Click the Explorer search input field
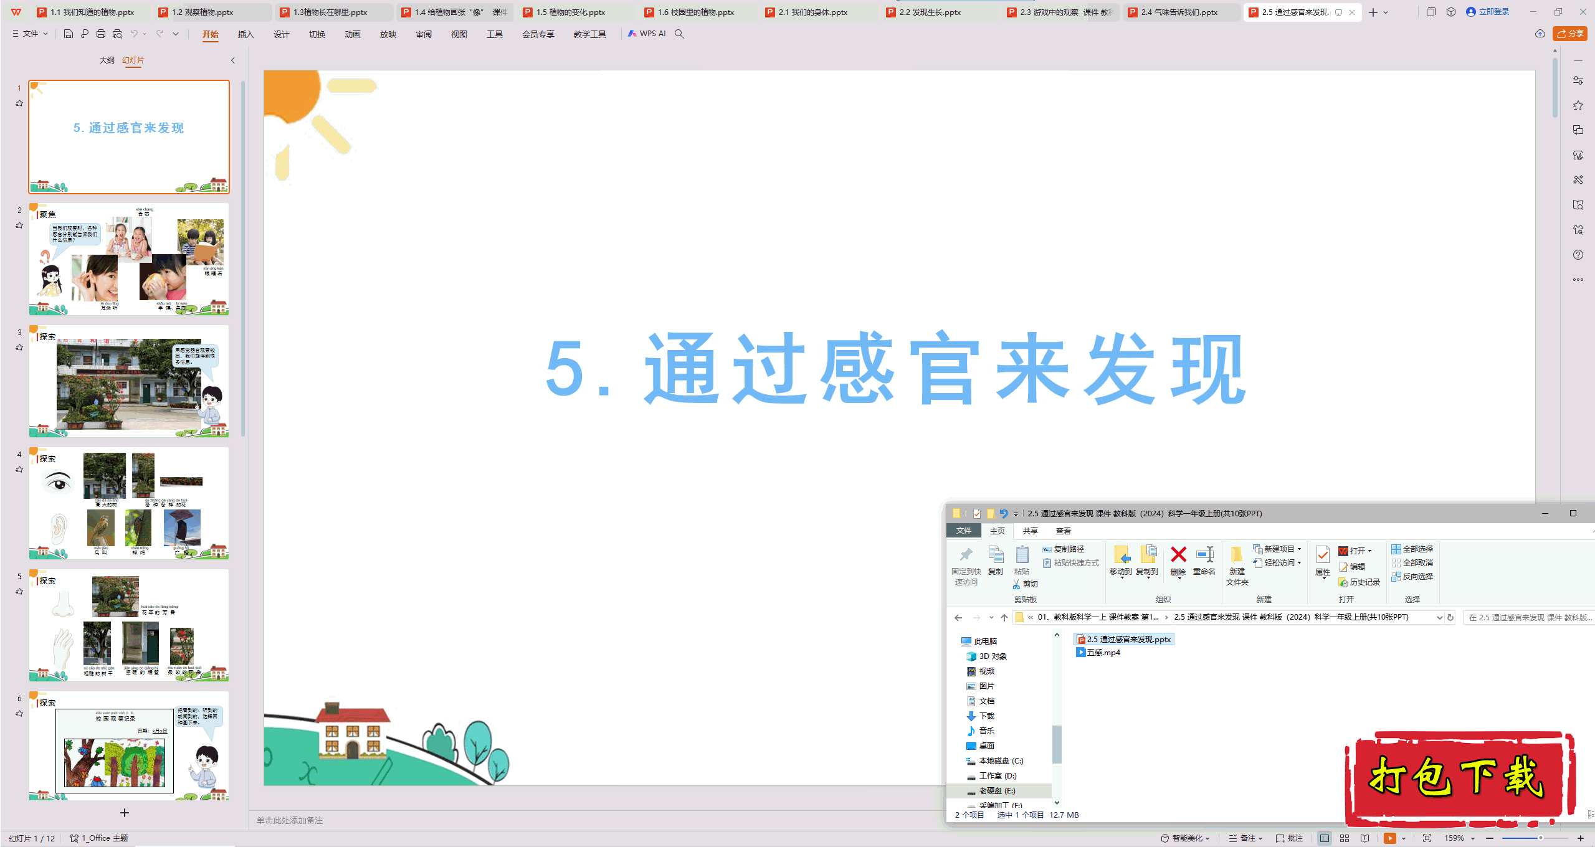 pos(1528,618)
